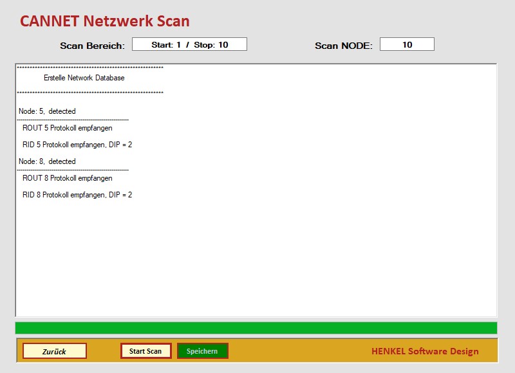
Task: Select the line 'Node: 8, detected'
Action: [48, 161]
